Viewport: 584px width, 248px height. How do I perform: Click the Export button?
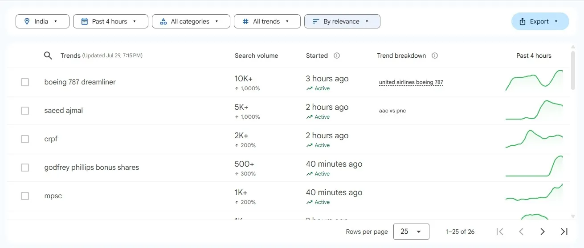click(539, 21)
